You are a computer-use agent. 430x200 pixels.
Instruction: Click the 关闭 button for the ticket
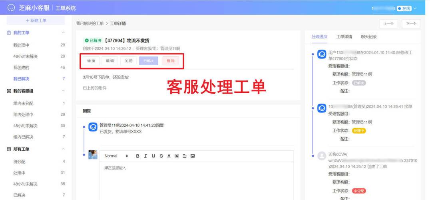(x=129, y=61)
